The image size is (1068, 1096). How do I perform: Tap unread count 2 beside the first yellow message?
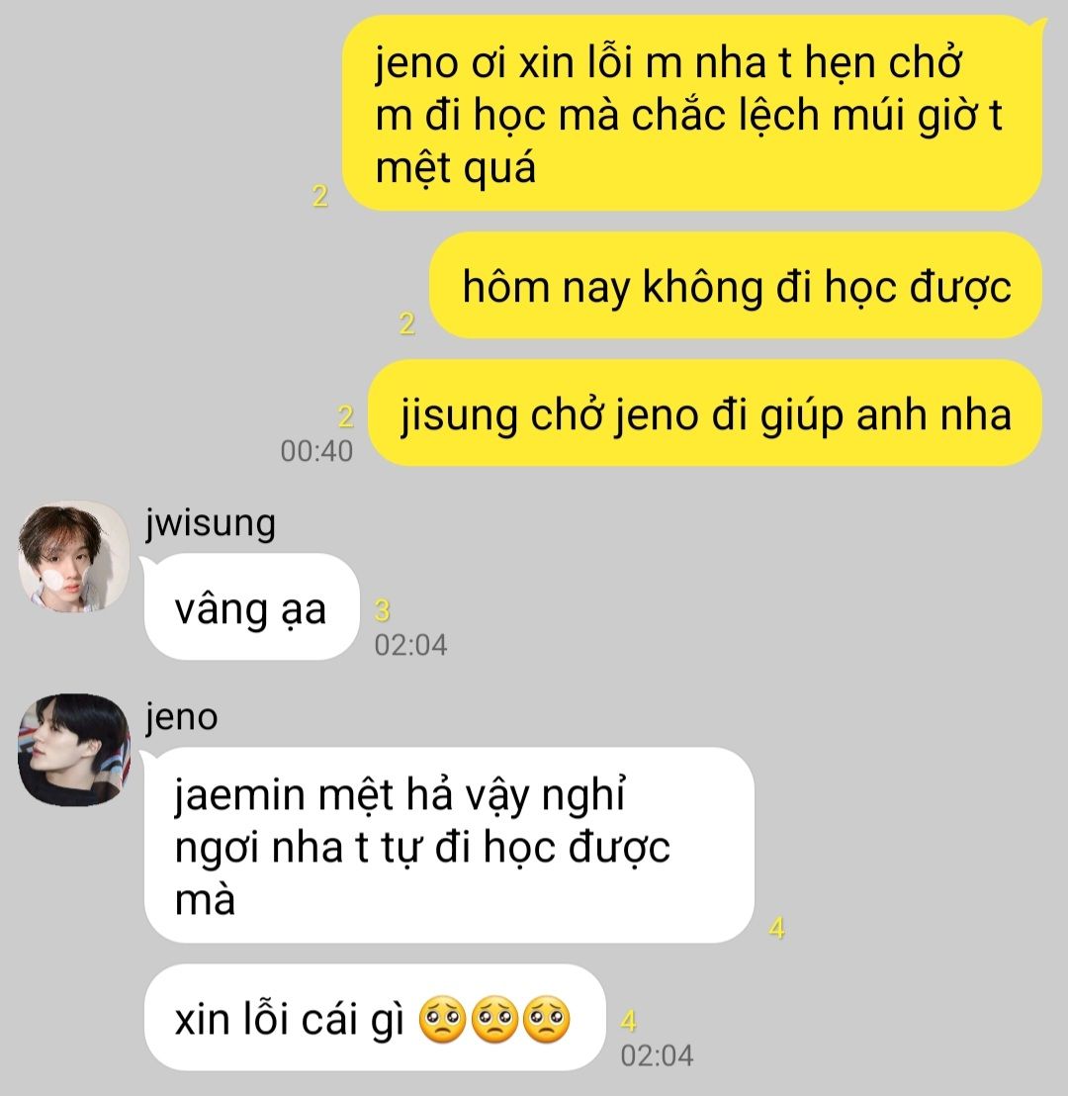click(x=320, y=196)
